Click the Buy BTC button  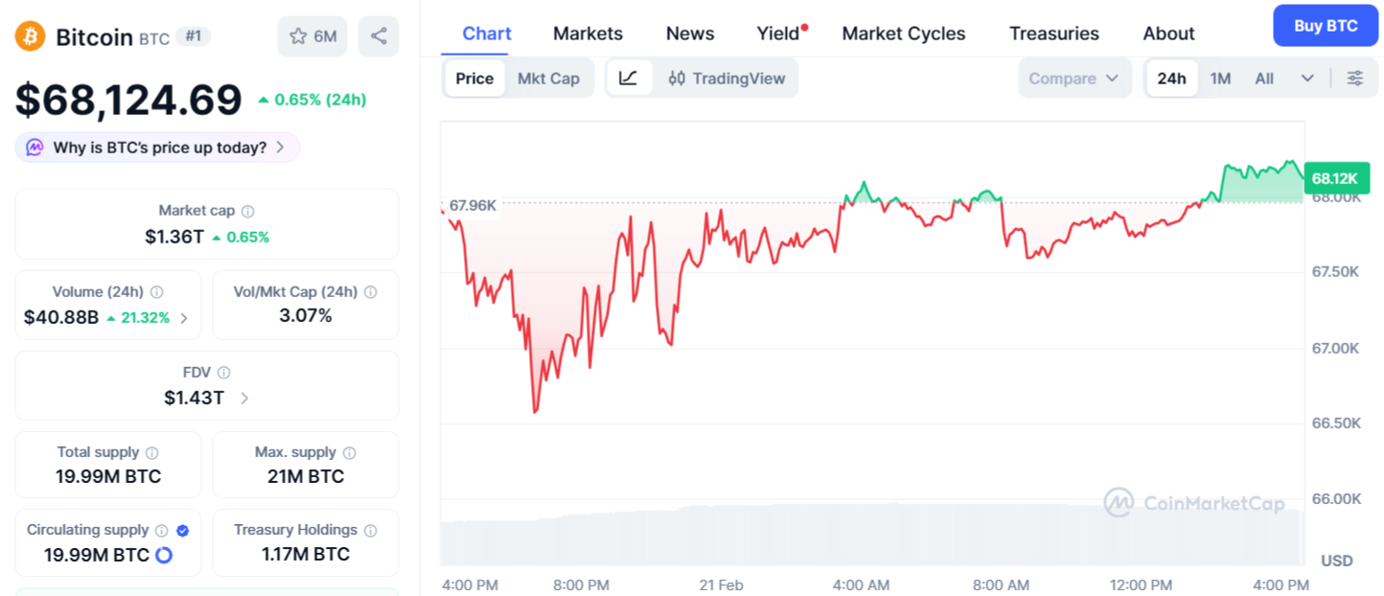(1325, 26)
